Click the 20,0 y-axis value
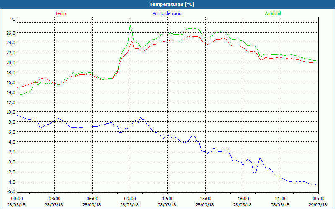Image resolution: width=335 pixels, height=209 pixels. coord(10,63)
